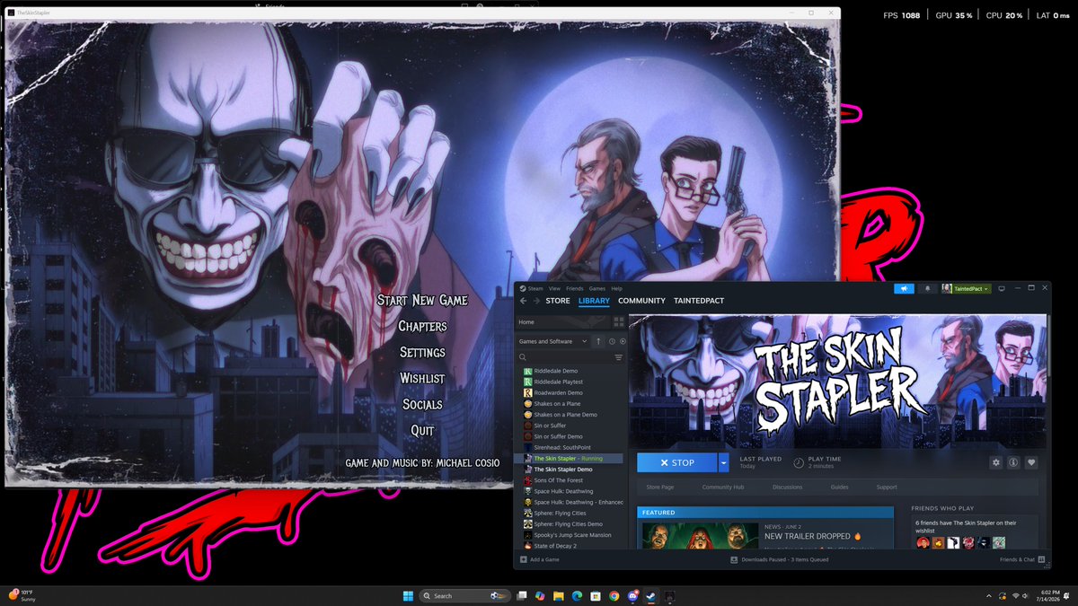Image resolution: width=1078 pixels, height=606 pixels.
Task: Open the game Manage gear icon
Action: 995,462
